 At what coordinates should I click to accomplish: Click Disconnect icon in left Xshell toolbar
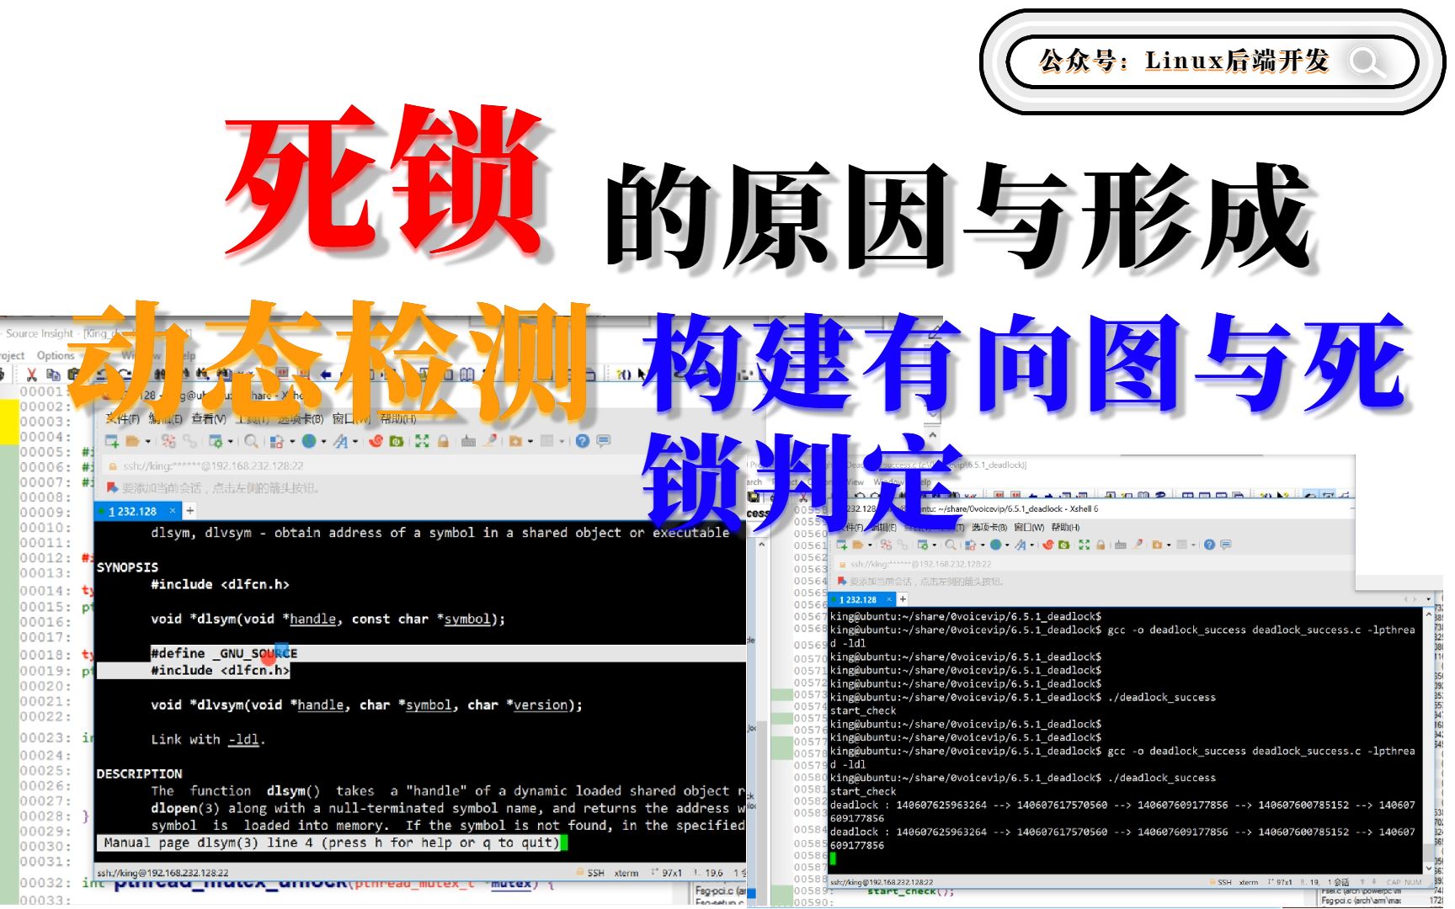168,441
